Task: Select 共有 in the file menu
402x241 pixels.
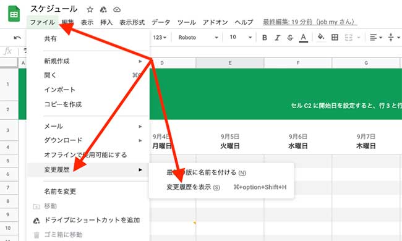Action: (x=88, y=39)
